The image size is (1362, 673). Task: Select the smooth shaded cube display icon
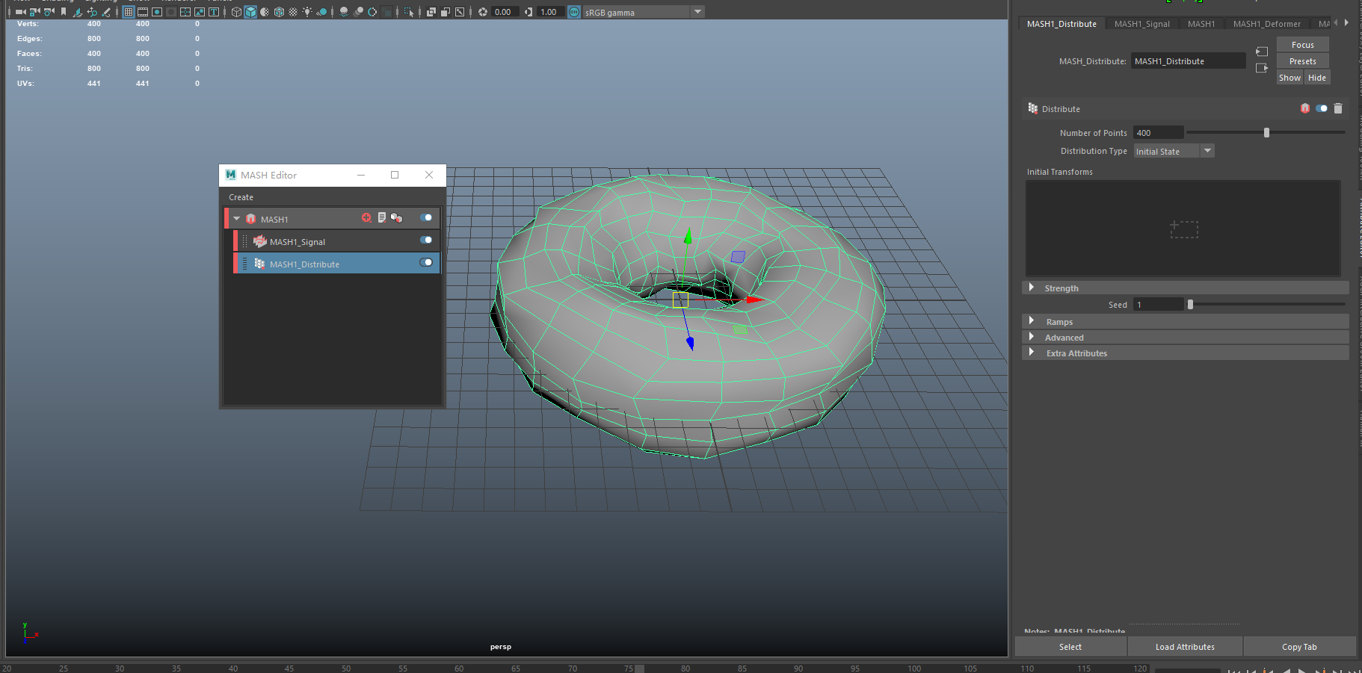pyautogui.click(x=250, y=11)
